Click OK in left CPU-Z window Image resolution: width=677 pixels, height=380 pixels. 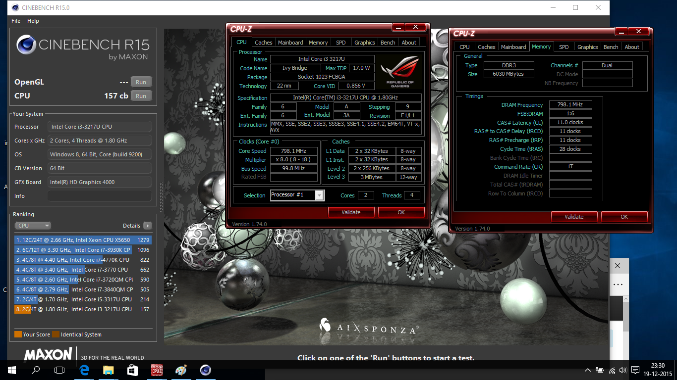pos(401,212)
